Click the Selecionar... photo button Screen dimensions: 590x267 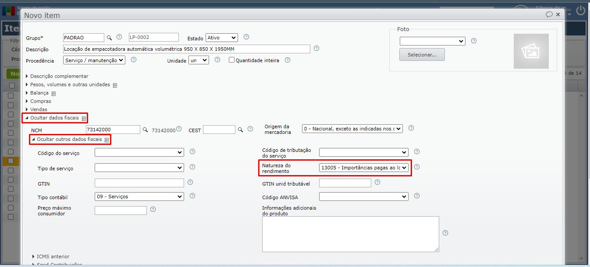coord(422,55)
